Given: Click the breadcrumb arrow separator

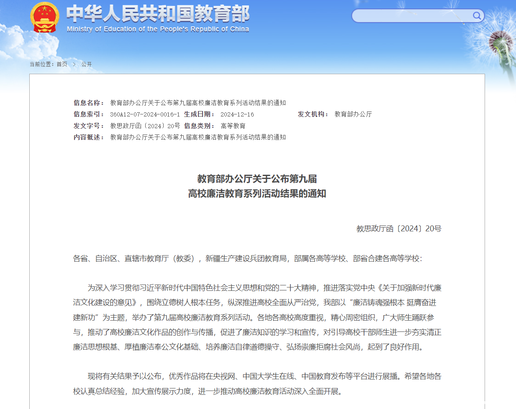Looking at the screenshot, I should pos(74,64).
